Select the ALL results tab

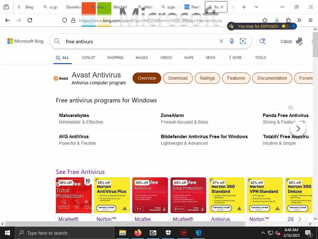point(62,58)
